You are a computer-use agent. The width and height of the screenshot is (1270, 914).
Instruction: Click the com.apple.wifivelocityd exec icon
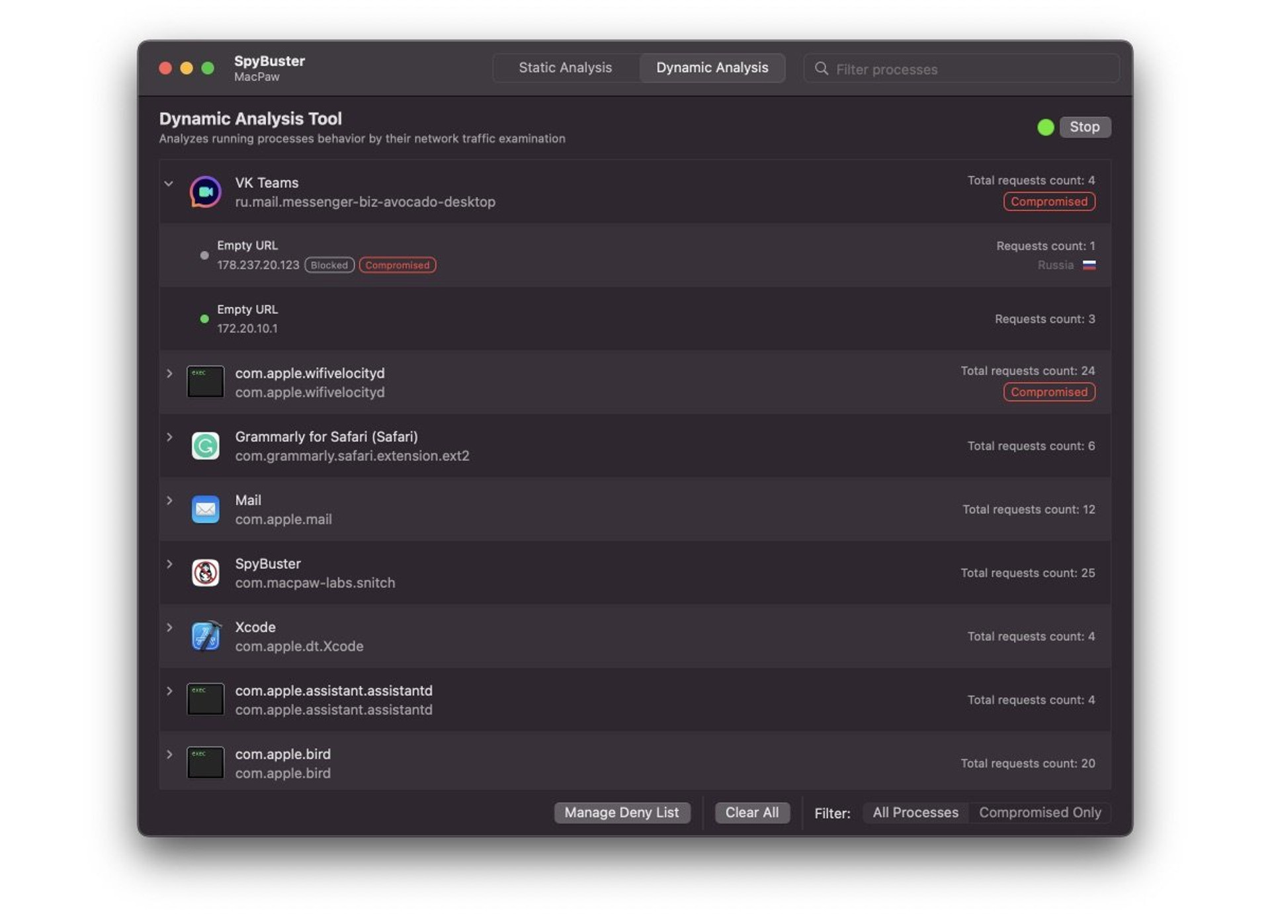(205, 382)
